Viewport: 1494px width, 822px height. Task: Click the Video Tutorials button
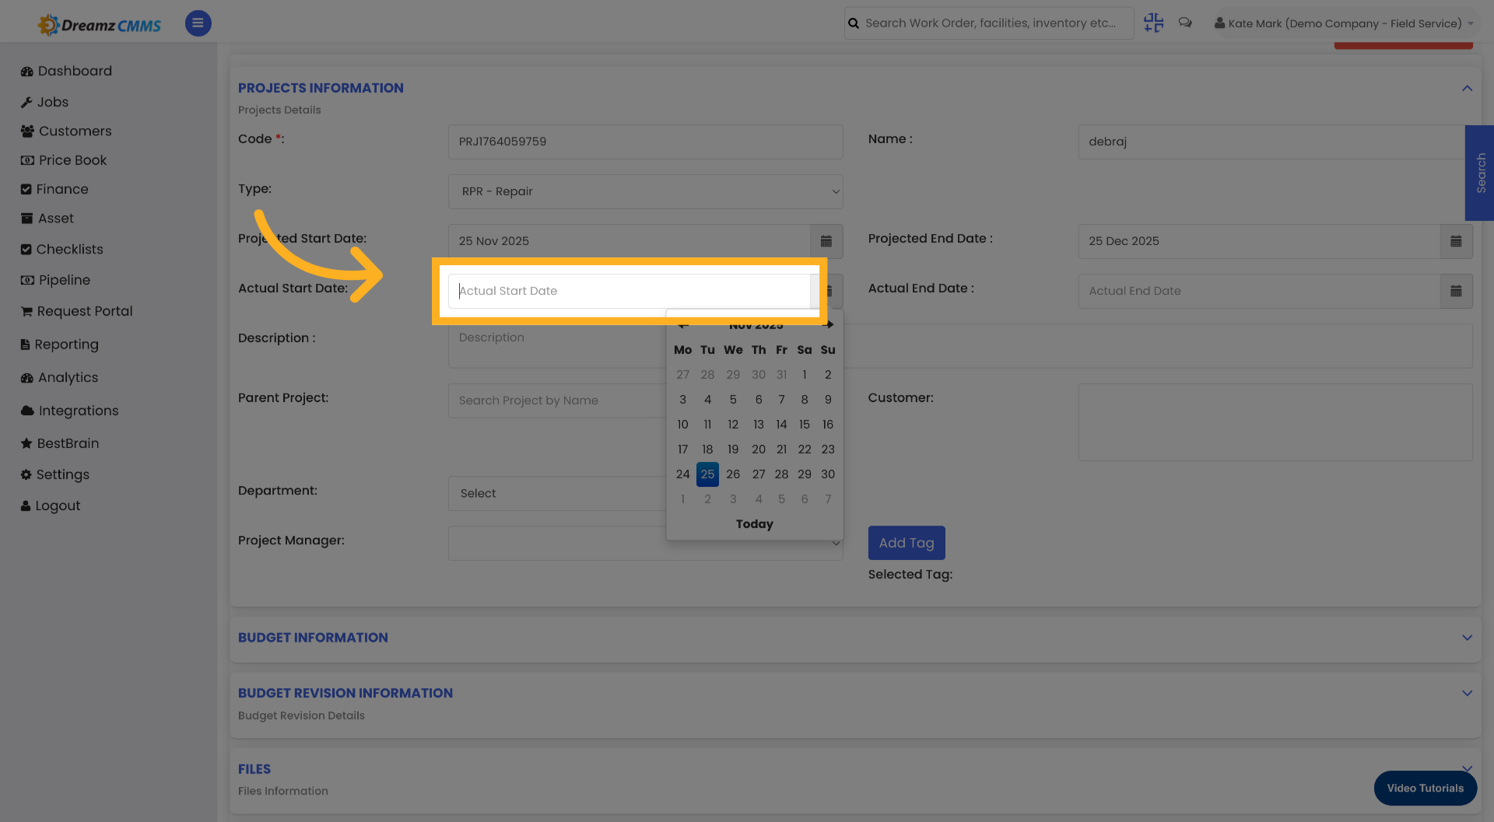click(x=1425, y=788)
